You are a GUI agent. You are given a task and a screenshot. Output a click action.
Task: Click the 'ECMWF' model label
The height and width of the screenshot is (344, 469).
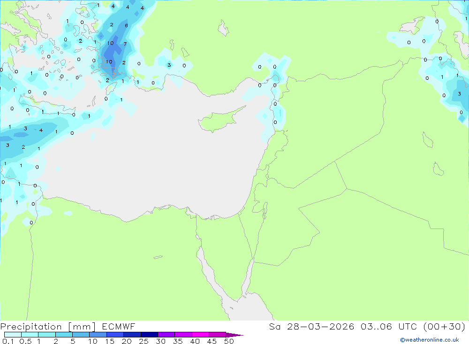119,326
